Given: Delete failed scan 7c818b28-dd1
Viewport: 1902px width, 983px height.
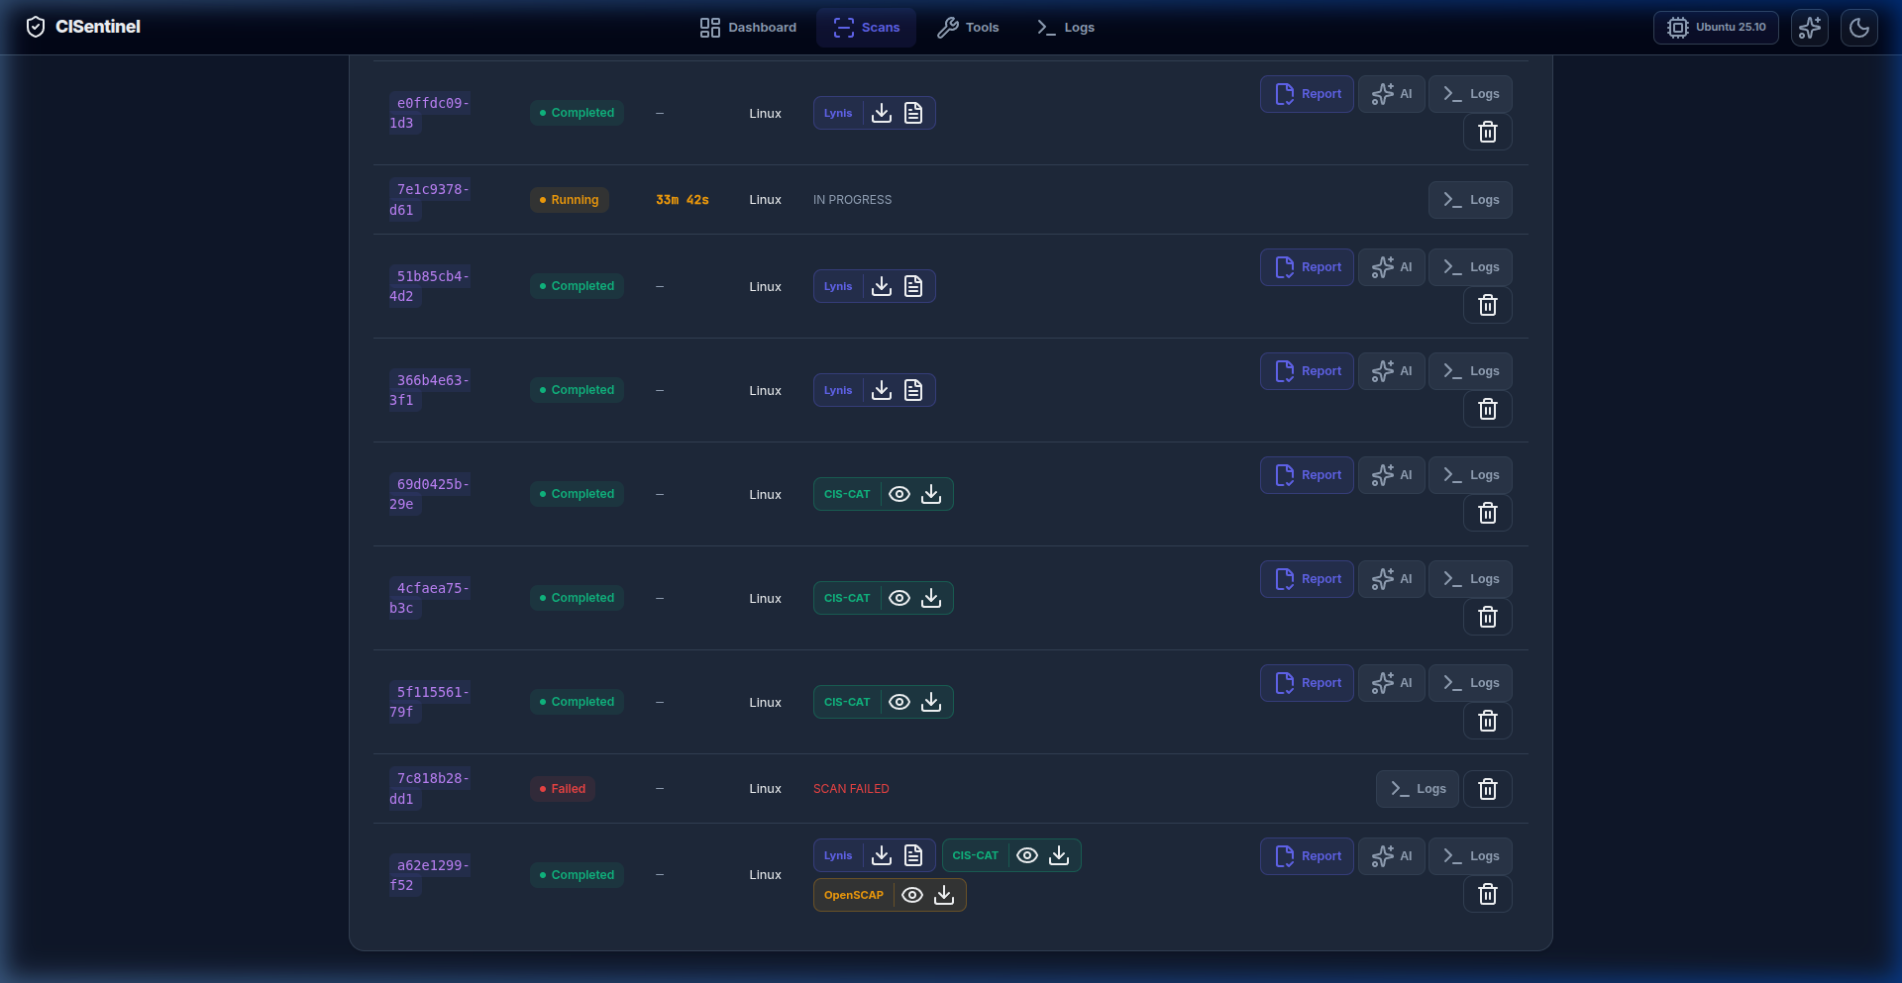Looking at the screenshot, I should (1488, 789).
